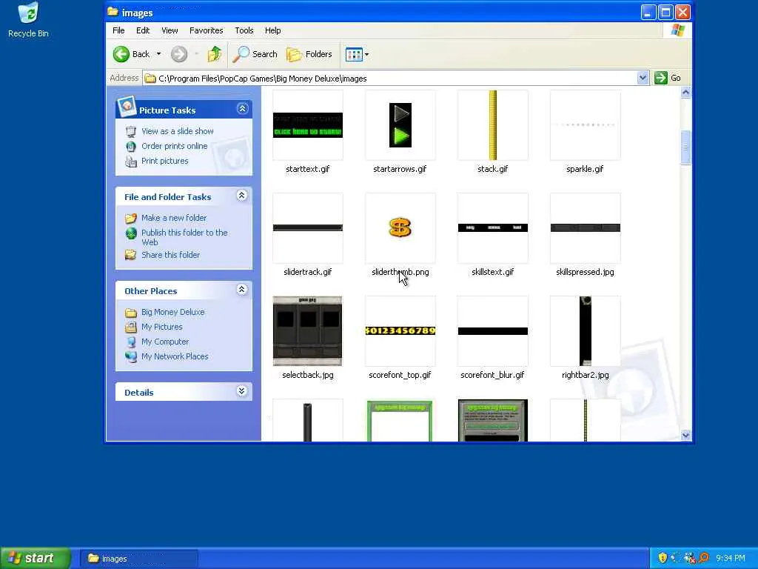Viewport: 758px width, 569px height.
Task: Toggle the Folders pane
Action: click(309, 54)
